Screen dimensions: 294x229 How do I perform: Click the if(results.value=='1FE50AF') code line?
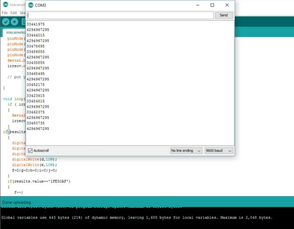pyautogui.click(x=39, y=181)
